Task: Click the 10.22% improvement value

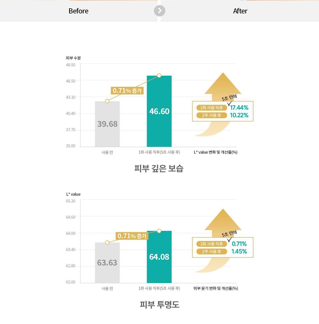Action: click(x=239, y=115)
